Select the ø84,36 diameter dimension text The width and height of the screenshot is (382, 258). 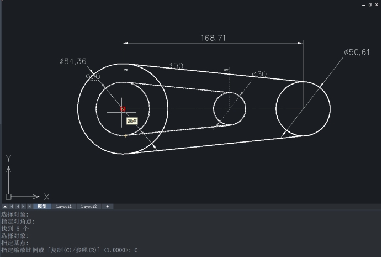pyautogui.click(x=72, y=61)
